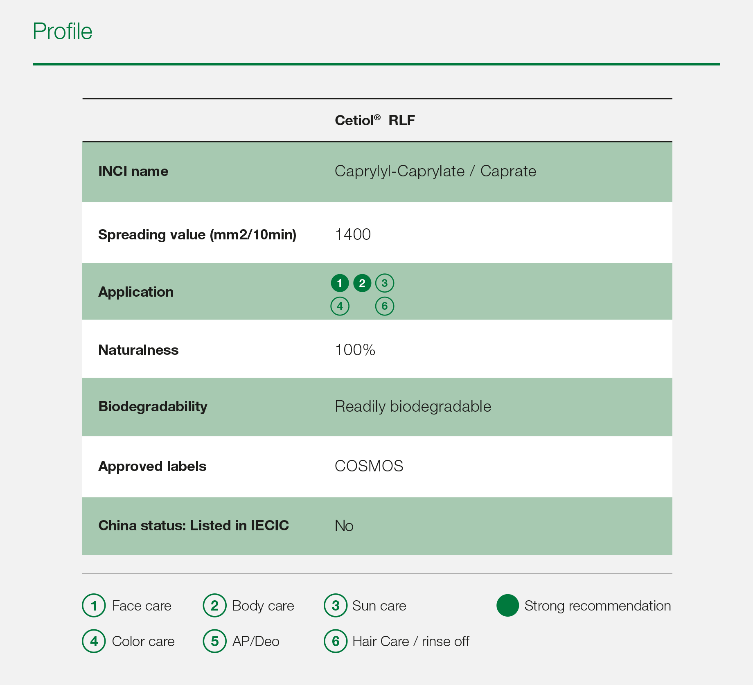Click the Naturalness row label

[138, 350]
